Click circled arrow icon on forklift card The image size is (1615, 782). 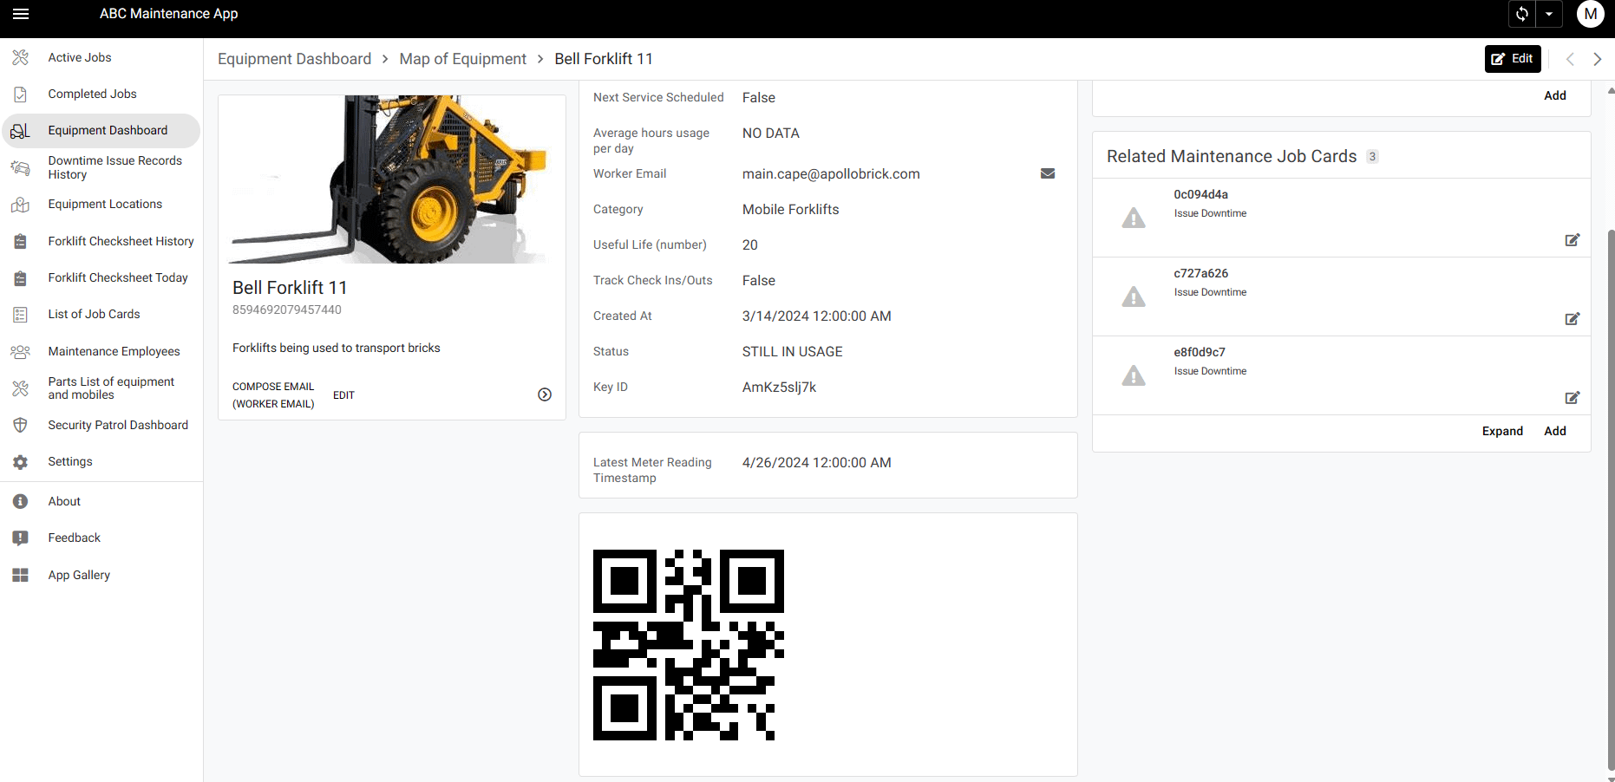point(545,394)
